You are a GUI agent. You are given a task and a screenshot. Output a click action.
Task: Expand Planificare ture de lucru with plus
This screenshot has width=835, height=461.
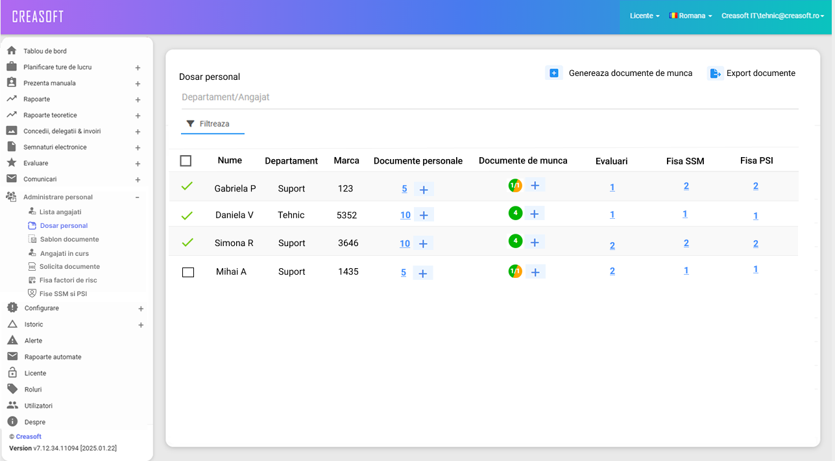click(x=138, y=68)
